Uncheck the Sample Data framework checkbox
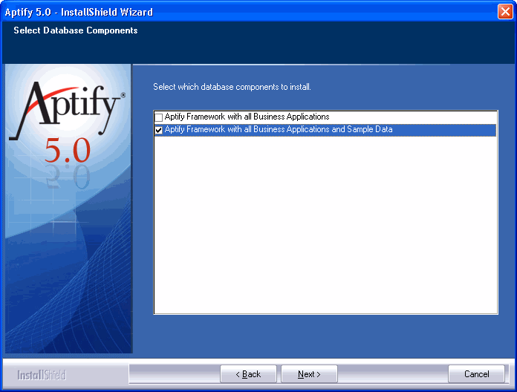Image resolution: width=517 pixels, height=392 pixels. pos(159,130)
